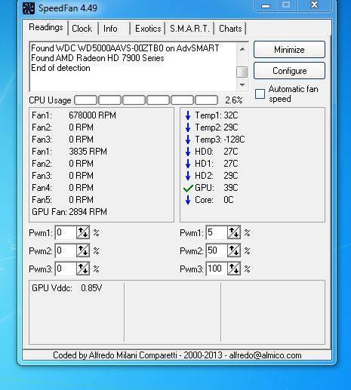Click the GPU Fan: 2894 RPM reading
This screenshot has height=390, width=351.
point(69,212)
